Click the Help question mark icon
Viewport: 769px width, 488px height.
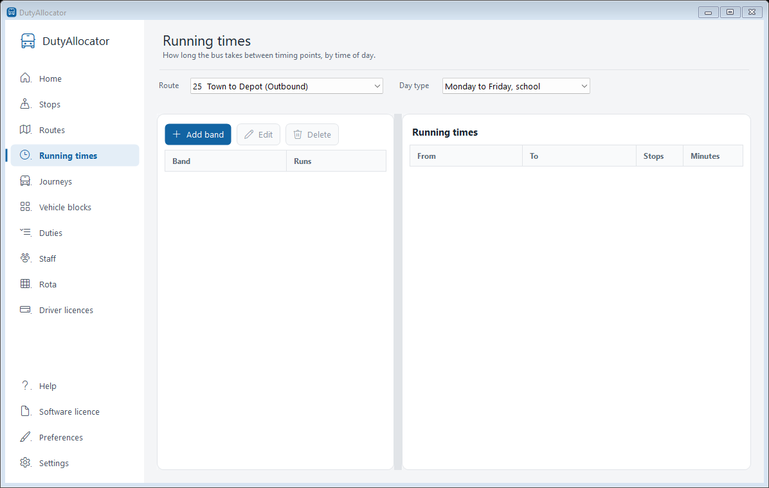(26, 386)
